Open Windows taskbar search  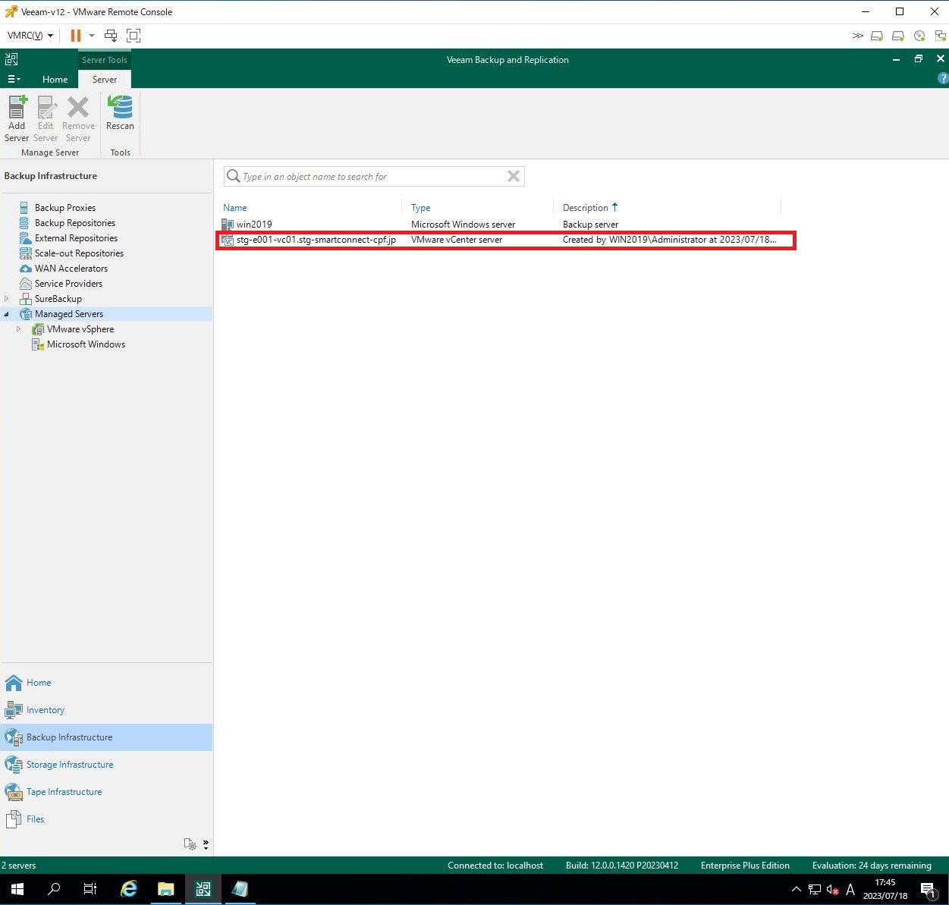coord(54,889)
